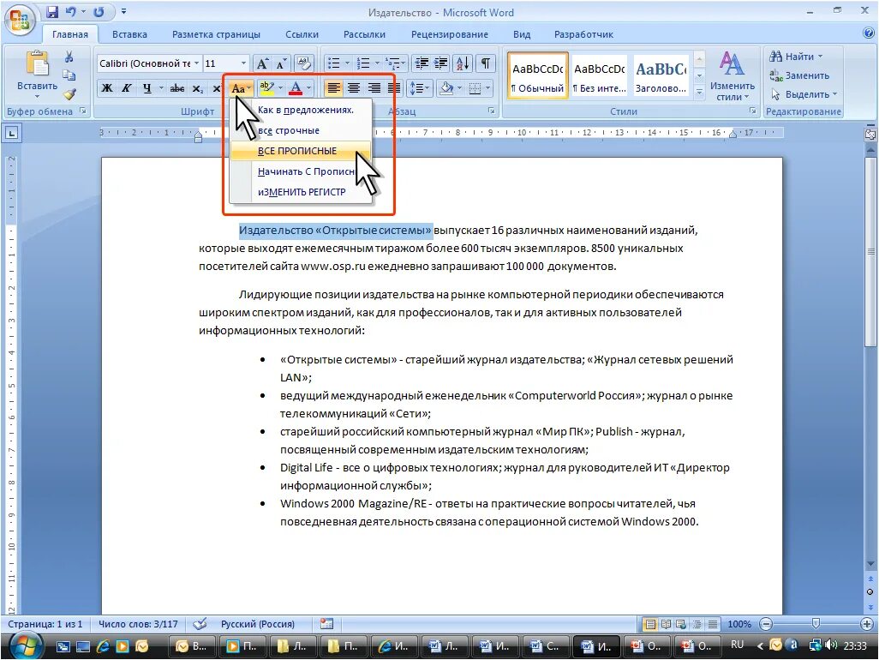Click the Change Case Aa button
This screenshot has height=660, width=879.
click(x=240, y=88)
